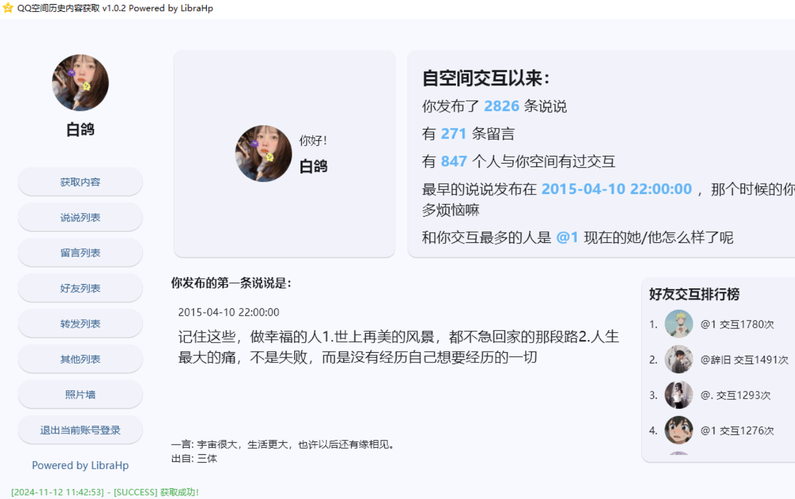
Task: Click the greeting card avatar beside 你好!
Action: pos(264,153)
